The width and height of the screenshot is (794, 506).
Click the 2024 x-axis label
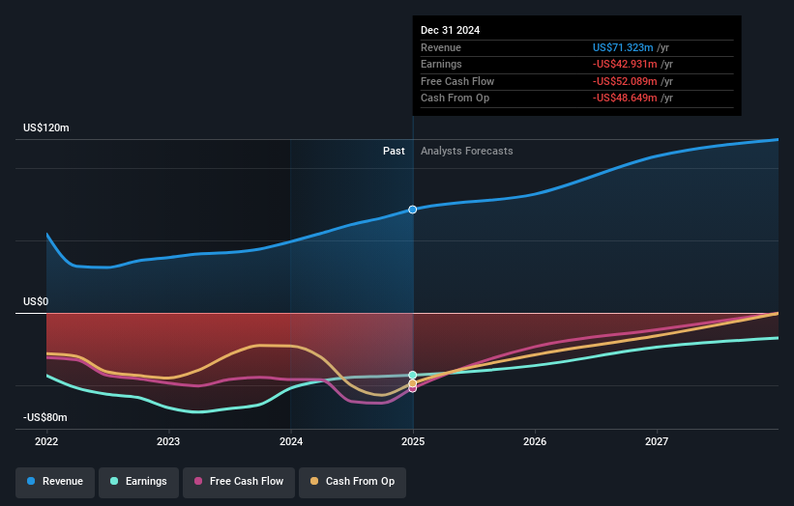tap(291, 441)
